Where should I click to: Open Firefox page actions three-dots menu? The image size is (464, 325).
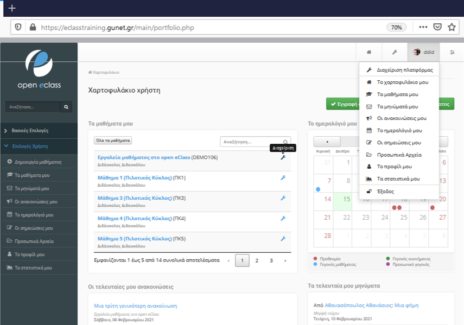coord(423,27)
